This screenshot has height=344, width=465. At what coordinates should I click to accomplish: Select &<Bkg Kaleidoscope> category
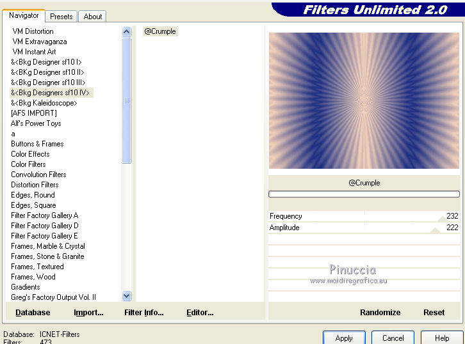click(x=44, y=103)
